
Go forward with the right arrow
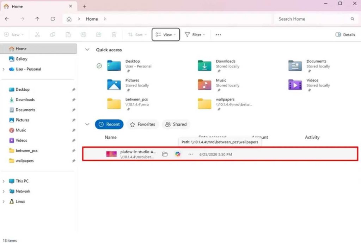click(x=22, y=19)
